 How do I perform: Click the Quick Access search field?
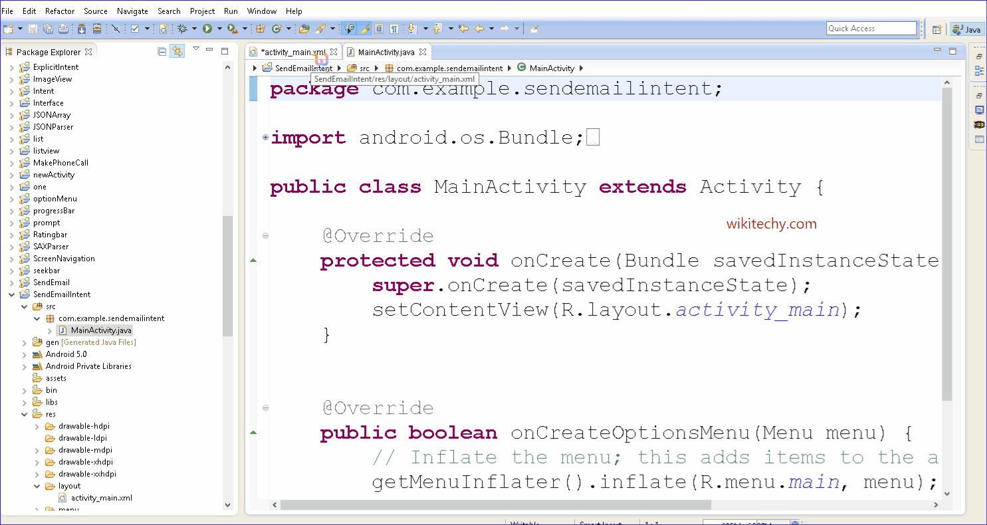click(x=871, y=29)
